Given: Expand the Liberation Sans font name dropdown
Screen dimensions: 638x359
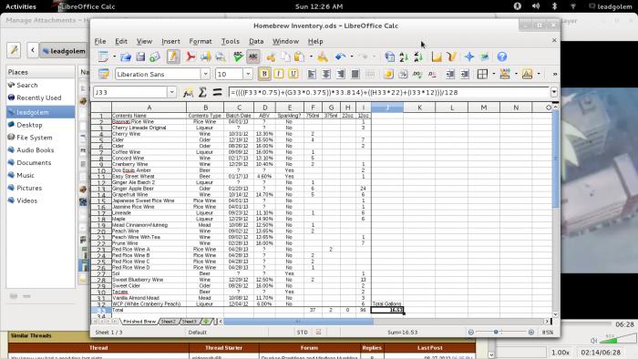Looking at the screenshot, I should click(x=205, y=74).
